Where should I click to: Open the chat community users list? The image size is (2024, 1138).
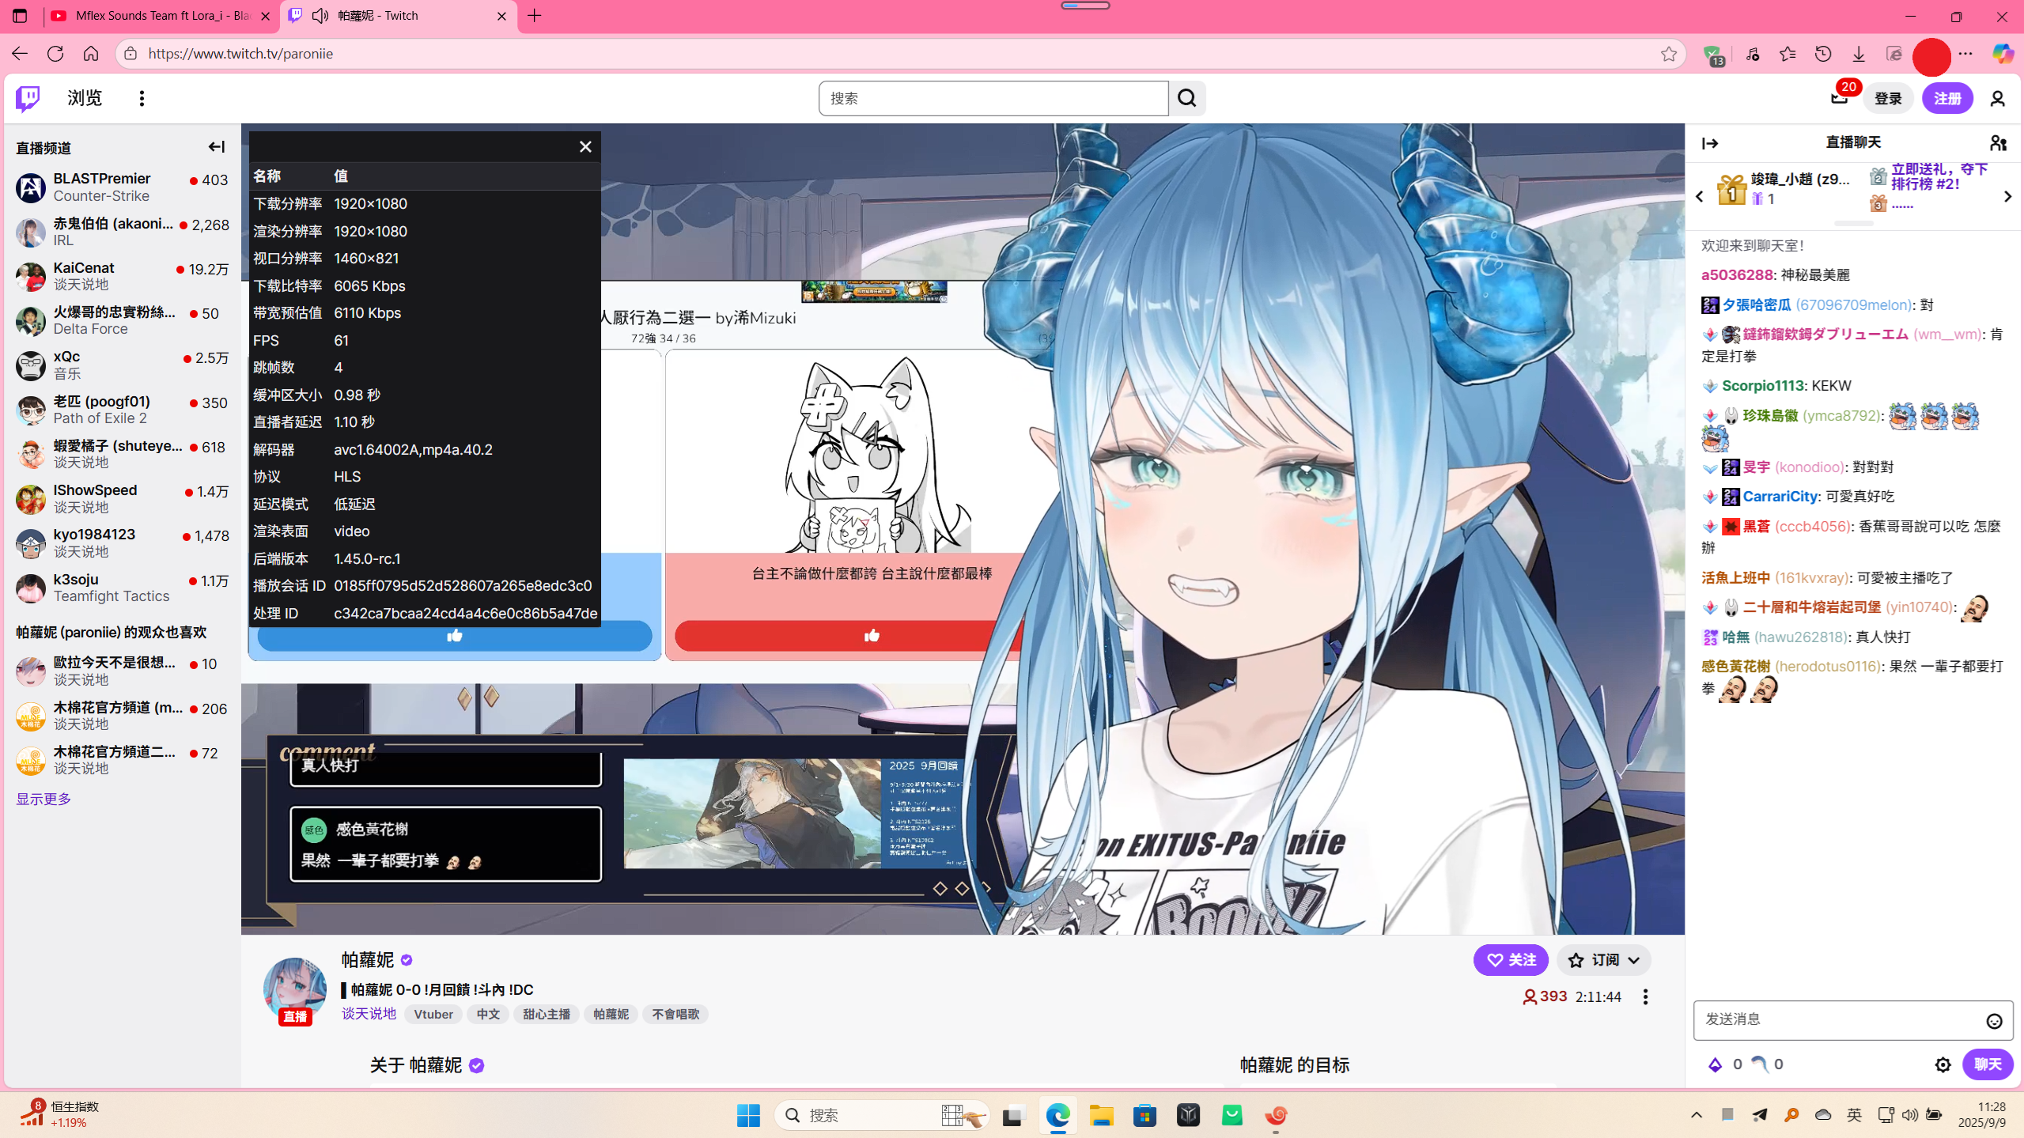[1998, 143]
